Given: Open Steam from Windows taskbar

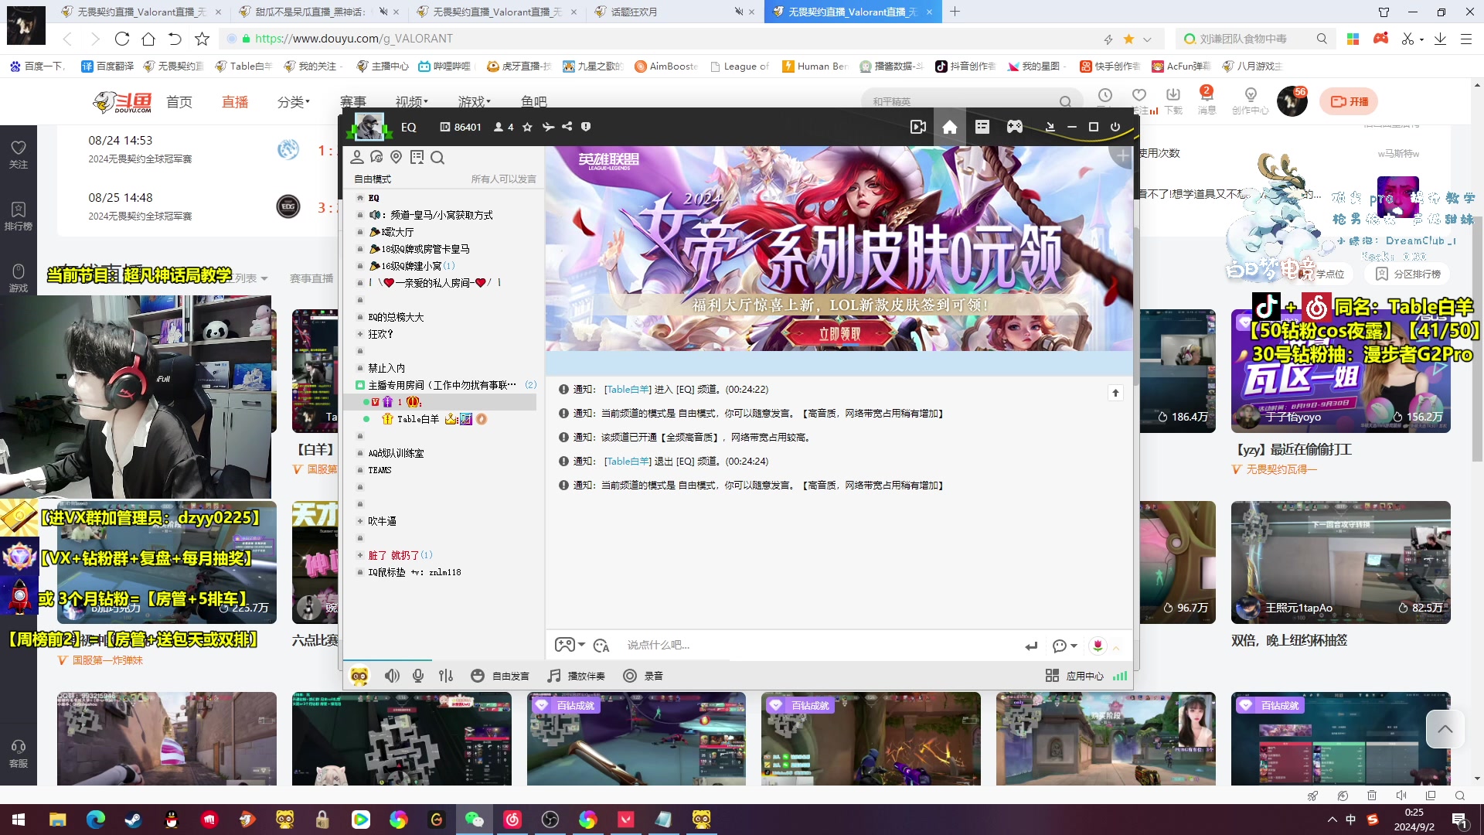Looking at the screenshot, I should pos(134,820).
